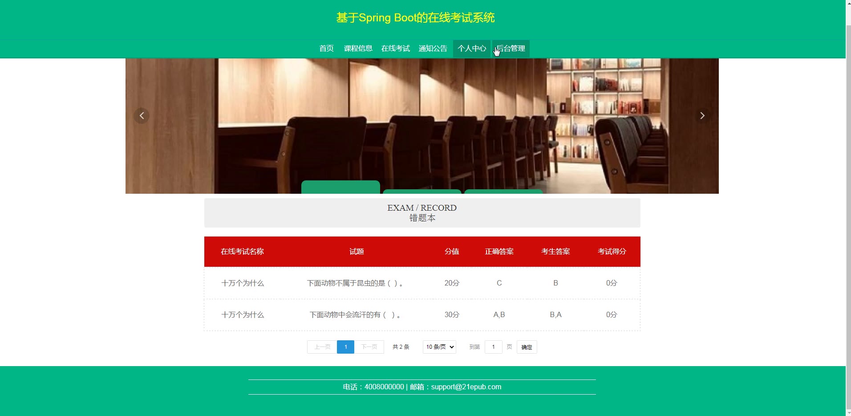Open the 首页 navigation item

click(x=327, y=49)
